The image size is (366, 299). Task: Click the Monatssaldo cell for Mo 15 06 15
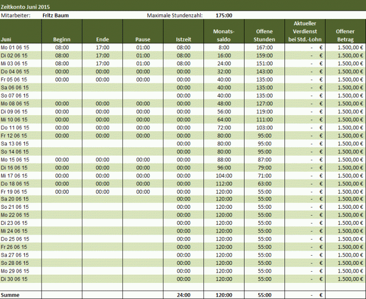224,159
